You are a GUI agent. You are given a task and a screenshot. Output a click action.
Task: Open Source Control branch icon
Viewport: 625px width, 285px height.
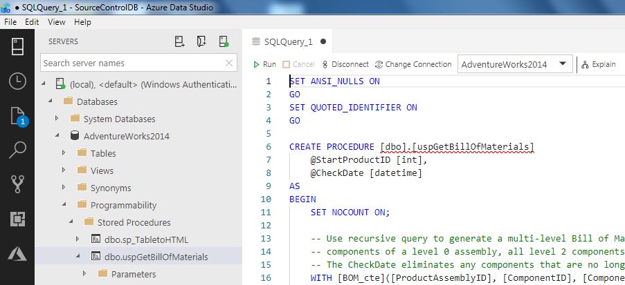coord(17,184)
